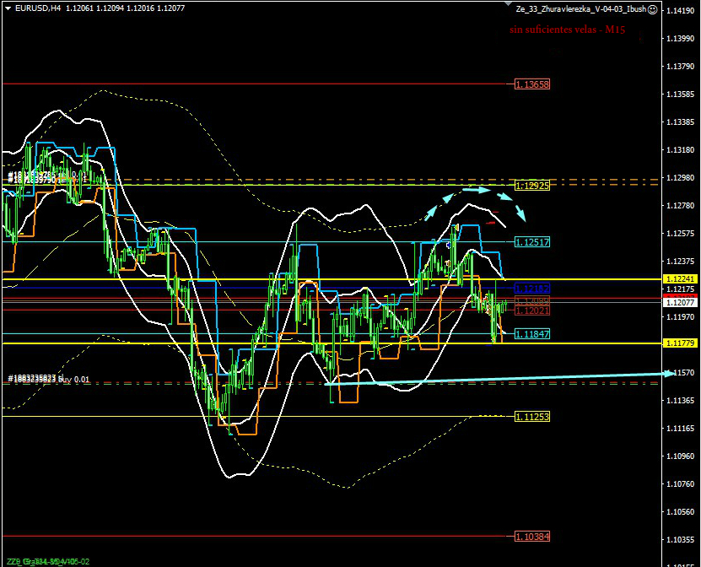Click the red 1.13658 price level label
The image size is (701, 567).
point(532,84)
